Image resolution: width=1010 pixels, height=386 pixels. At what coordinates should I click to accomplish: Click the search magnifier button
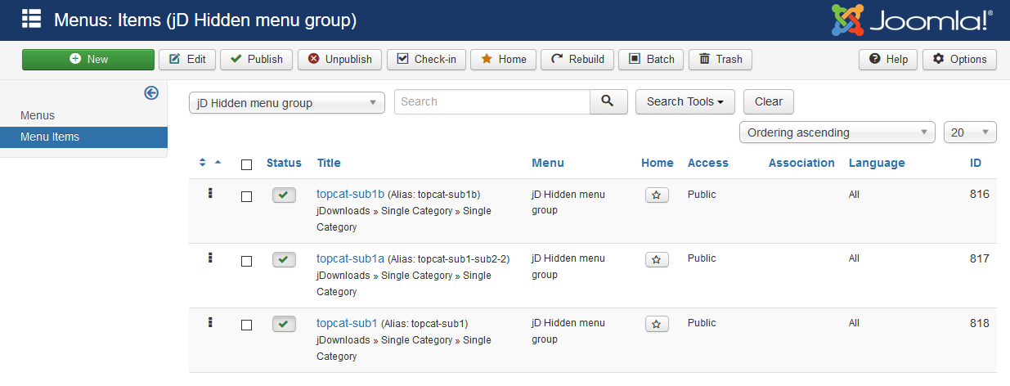[608, 101]
